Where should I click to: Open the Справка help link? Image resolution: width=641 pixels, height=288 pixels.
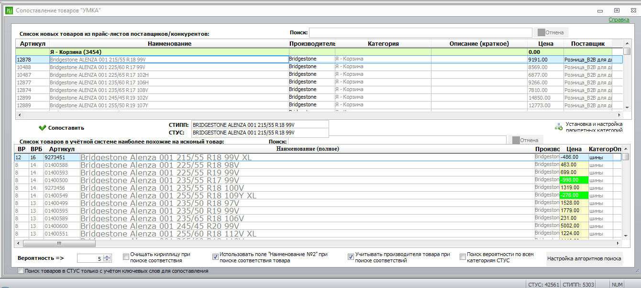point(619,20)
